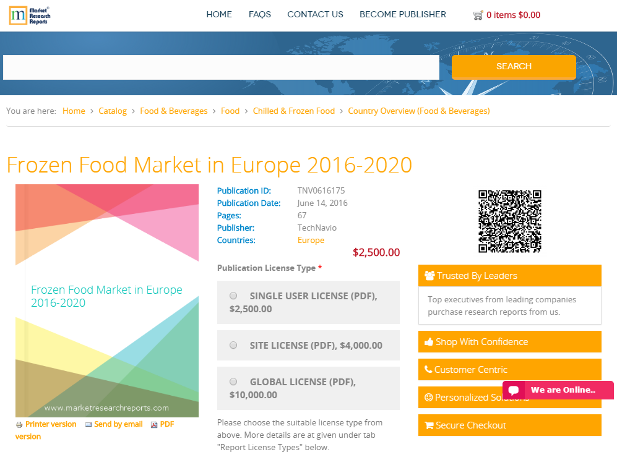Open the BECOME PUBLISHER menu item
This screenshot has height=452, width=617.
click(402, 15)
